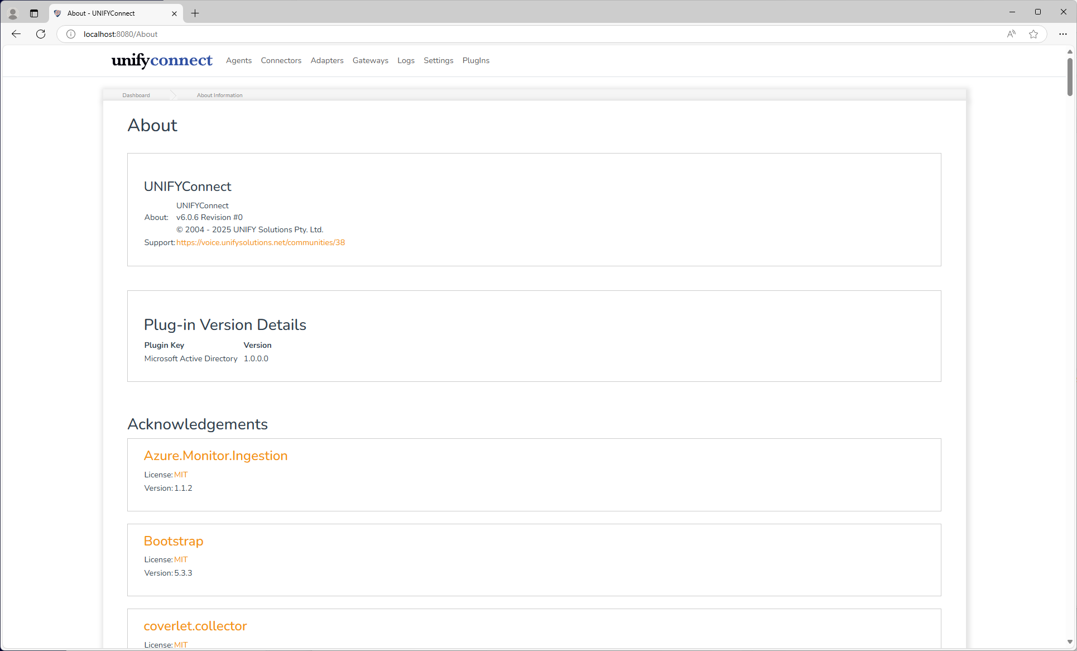
Task: Click the Acknowledgements heading
Action: point(198,424)
